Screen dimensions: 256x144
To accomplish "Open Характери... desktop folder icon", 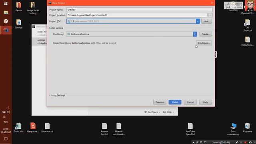I will coord(248,42).
